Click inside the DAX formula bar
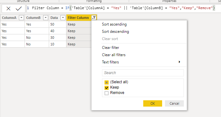The height and width of the screenshot is (117, 221). 123,8
